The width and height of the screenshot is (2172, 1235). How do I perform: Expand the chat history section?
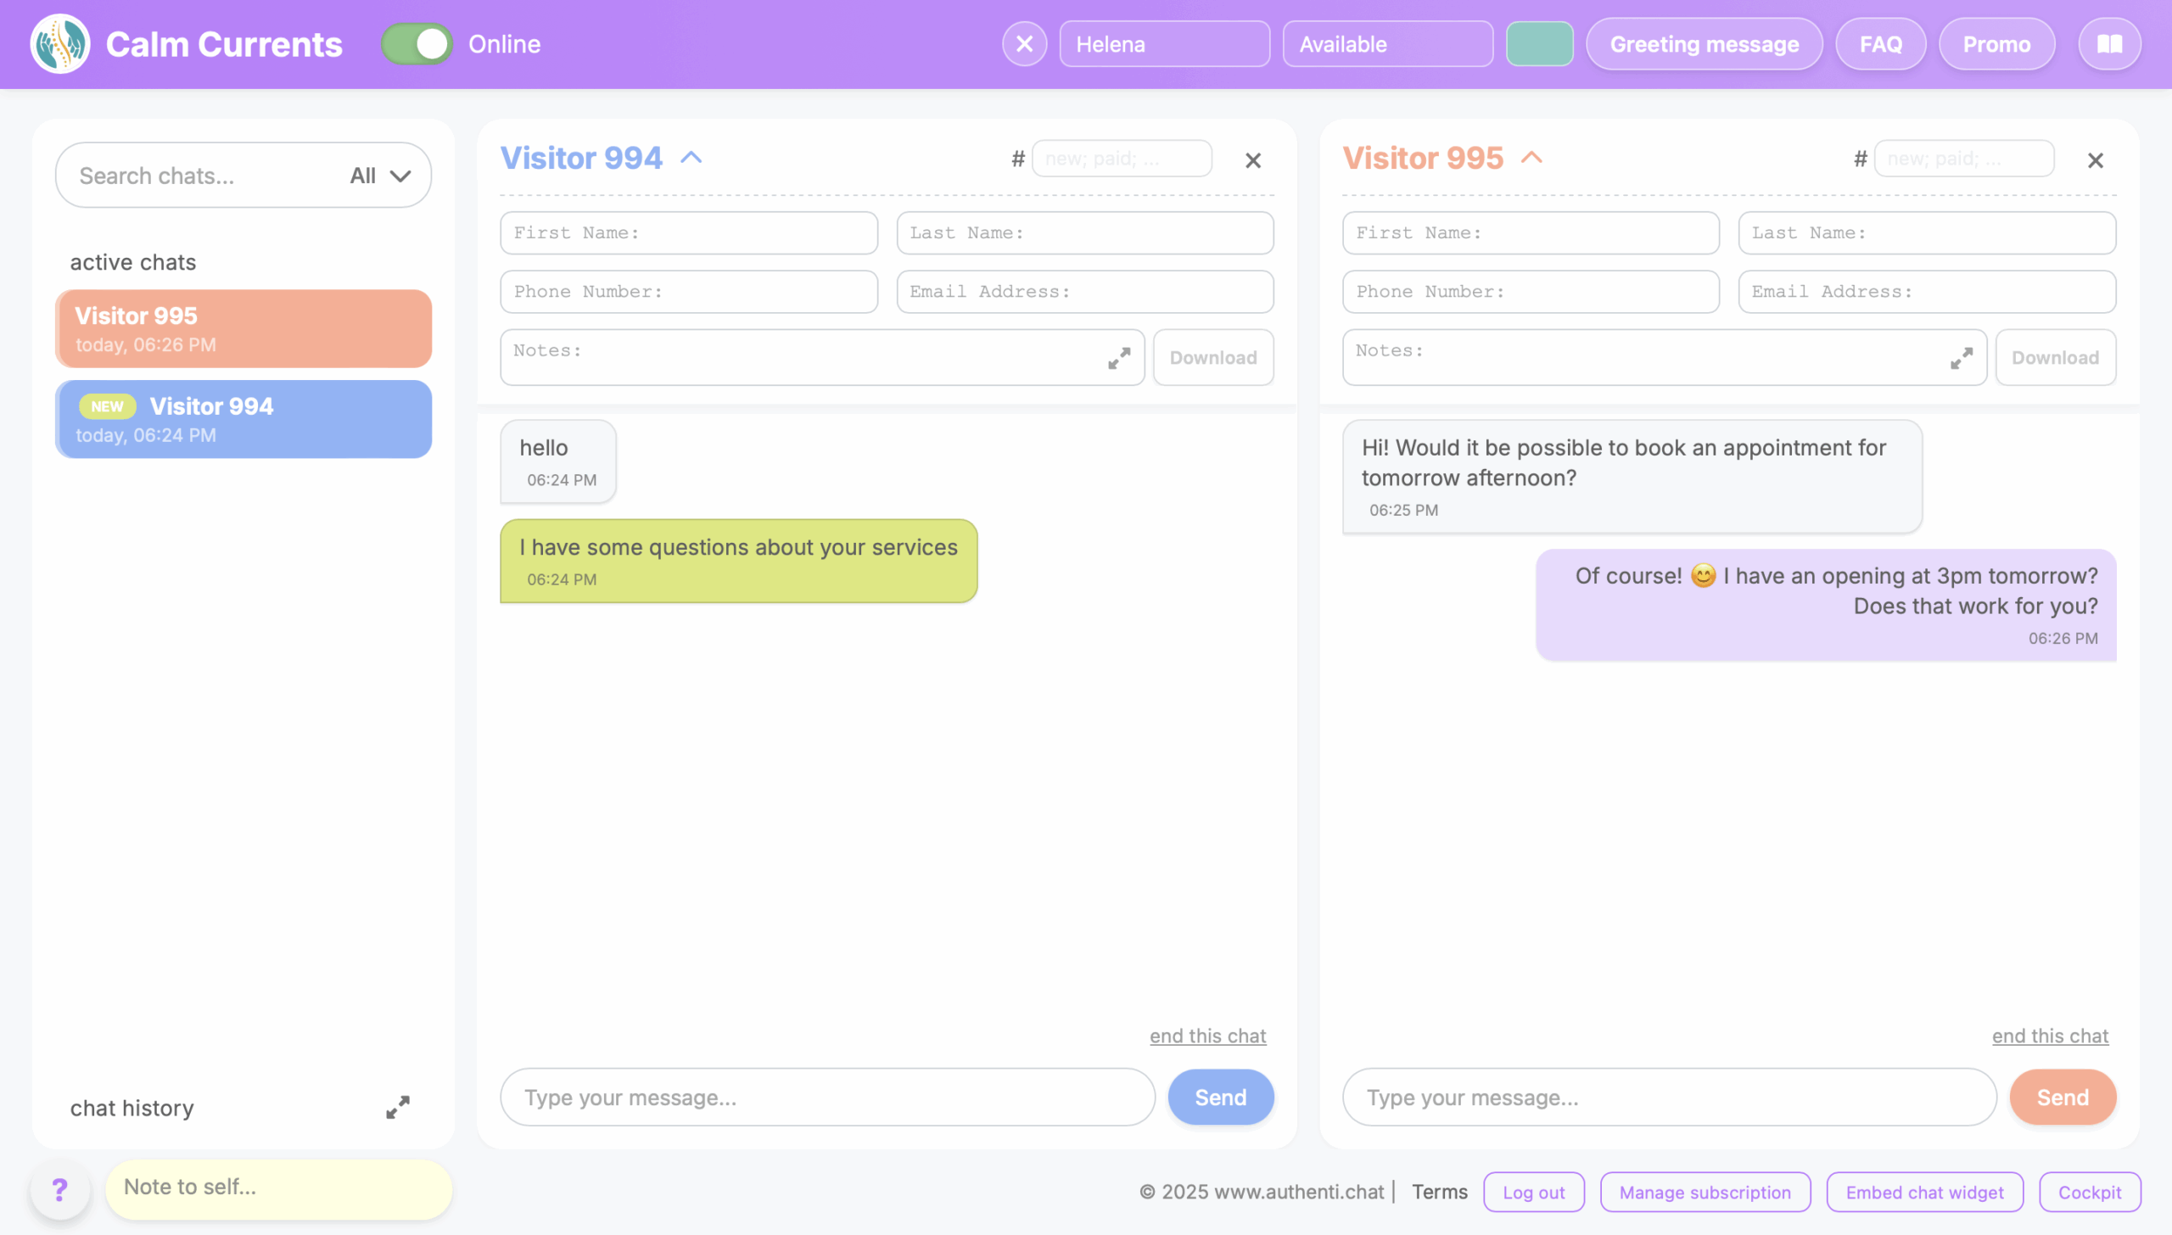point(397,1107)
